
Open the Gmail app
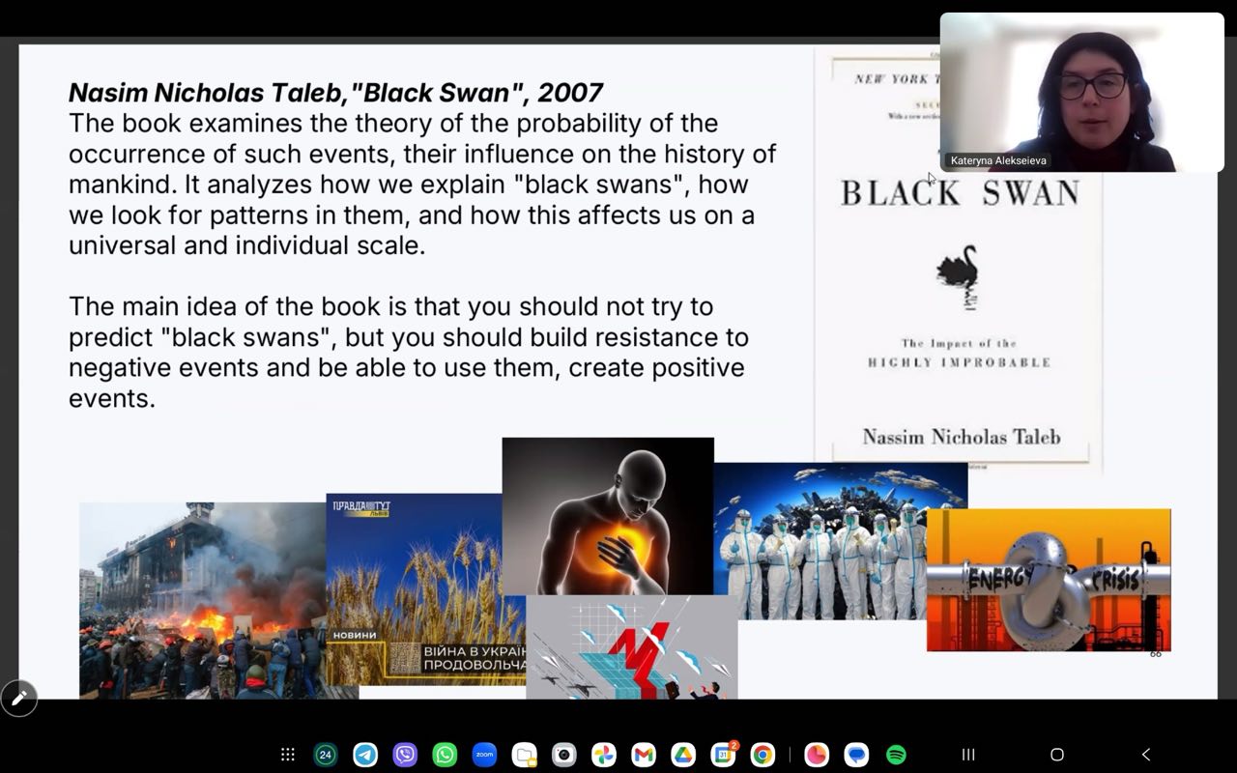point(644,755)
